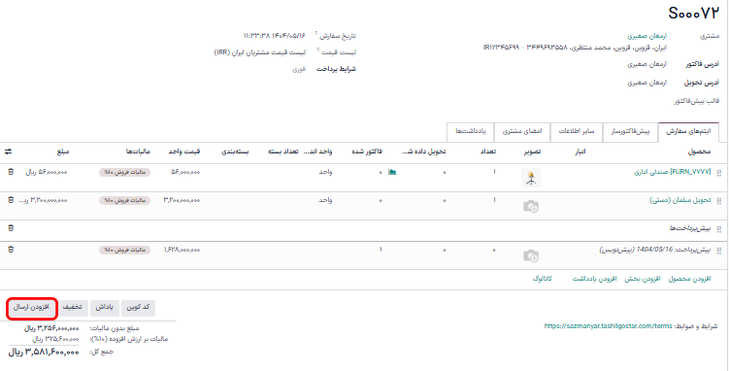Viewport: 729px width, 371px height.
Task: Click the مبلغ column header
Action: (63, 152)
